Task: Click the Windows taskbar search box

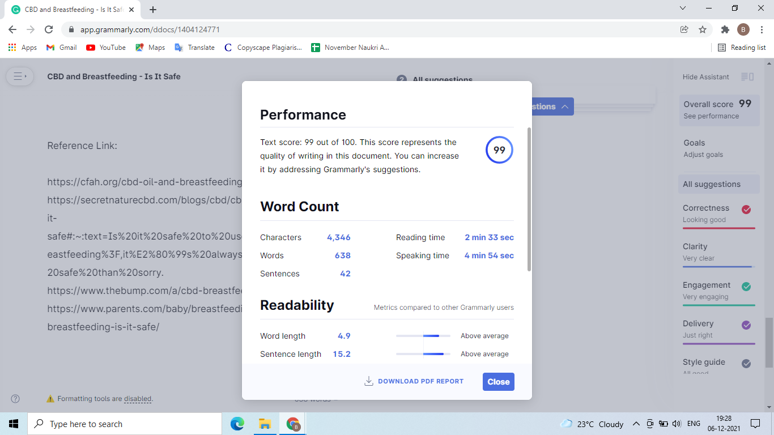Action: pyautogui.click(x=125, y=424)
